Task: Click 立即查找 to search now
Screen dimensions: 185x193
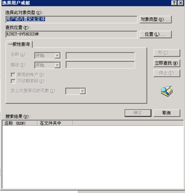Action: (167, 63)
